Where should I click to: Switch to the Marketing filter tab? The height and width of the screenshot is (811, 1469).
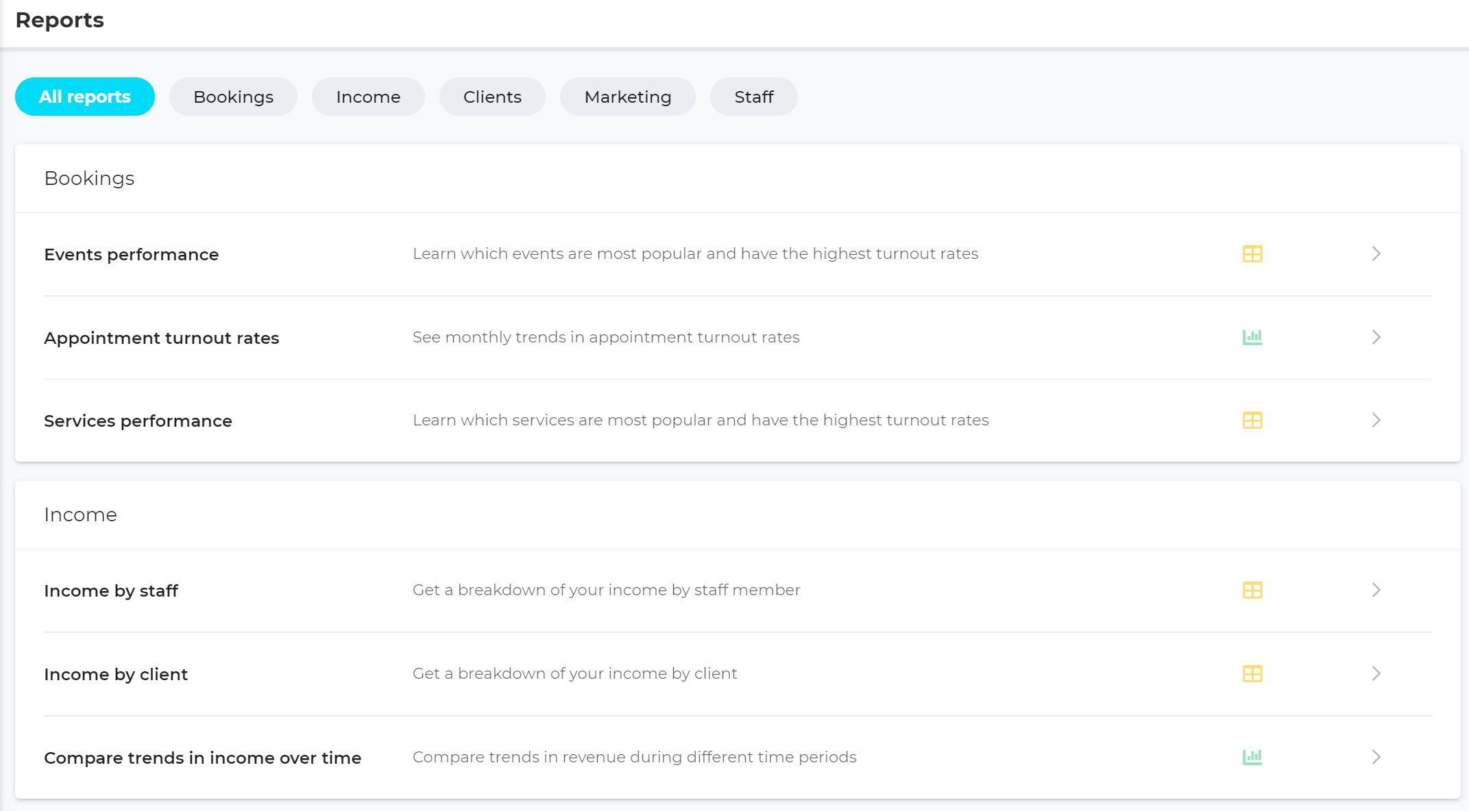[x=628, y=97]
